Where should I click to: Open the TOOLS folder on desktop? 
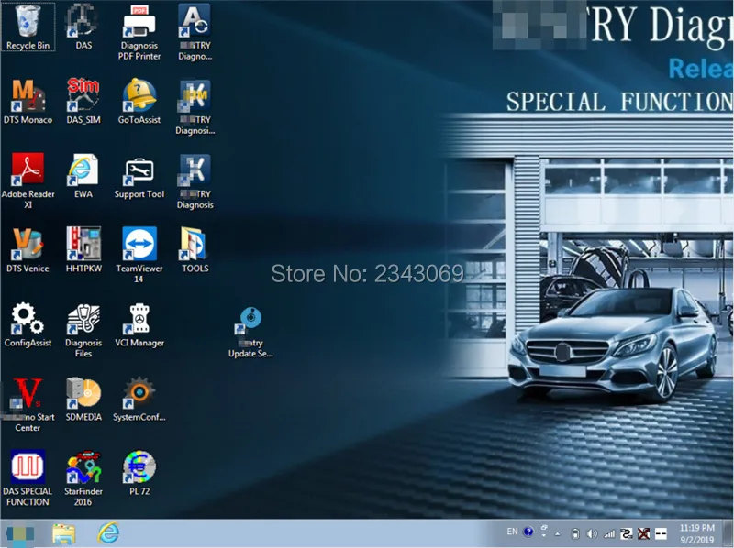[x=195, y=245]
